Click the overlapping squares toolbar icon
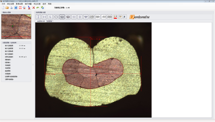This screenshot has height=122, width=215. 43,8
